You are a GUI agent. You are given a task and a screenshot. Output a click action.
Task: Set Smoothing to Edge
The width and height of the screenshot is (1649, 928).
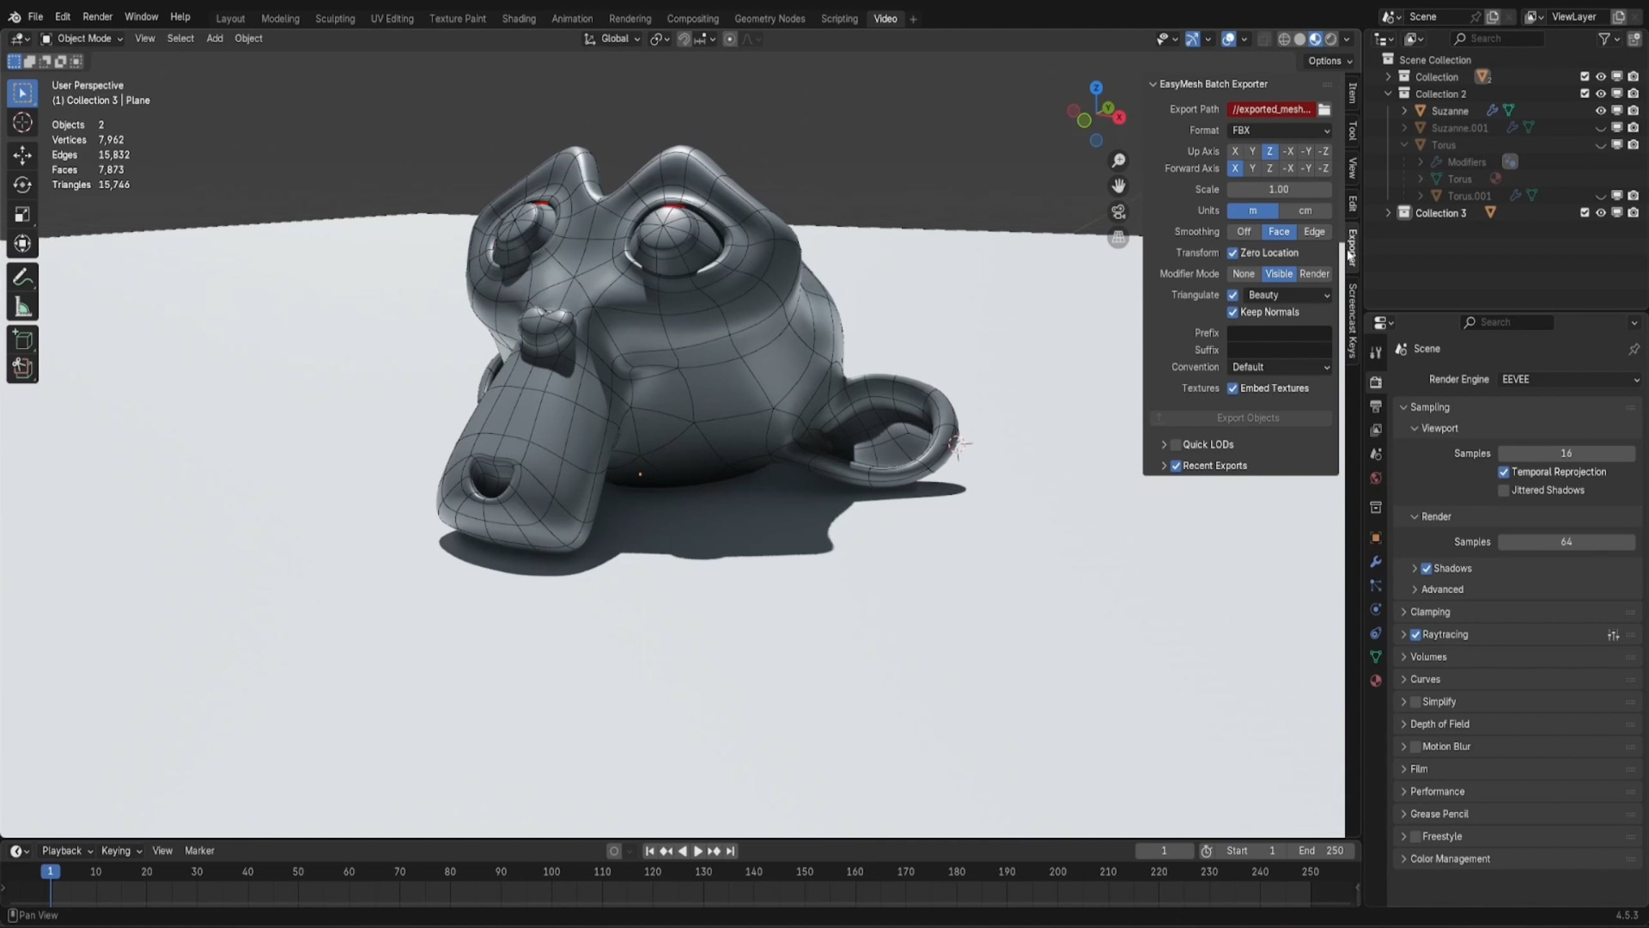(1314, 232)
